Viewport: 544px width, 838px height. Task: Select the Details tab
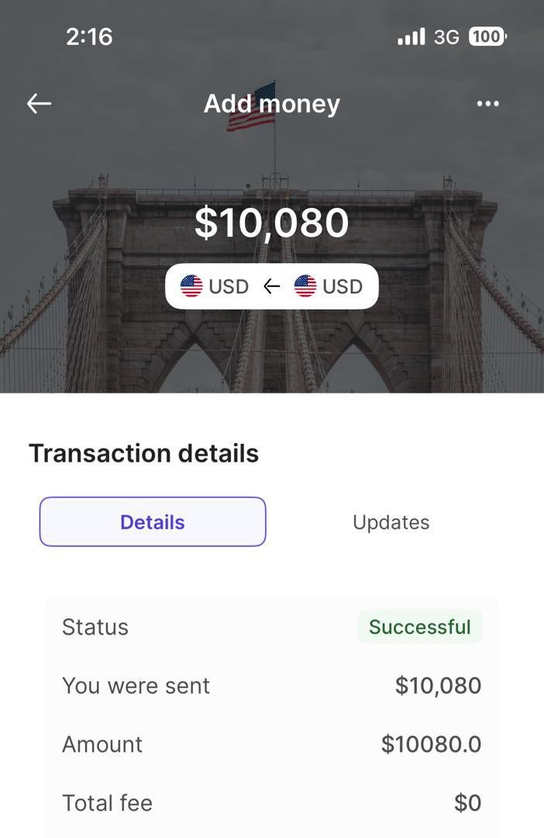point(153,521)
